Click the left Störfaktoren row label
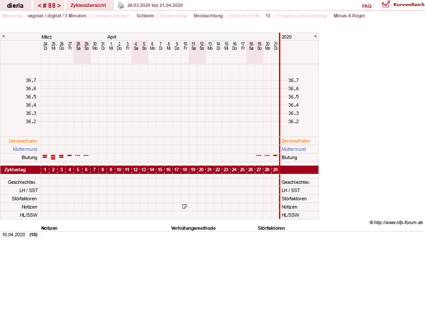The image size is (425, 323). click(24, 199)
